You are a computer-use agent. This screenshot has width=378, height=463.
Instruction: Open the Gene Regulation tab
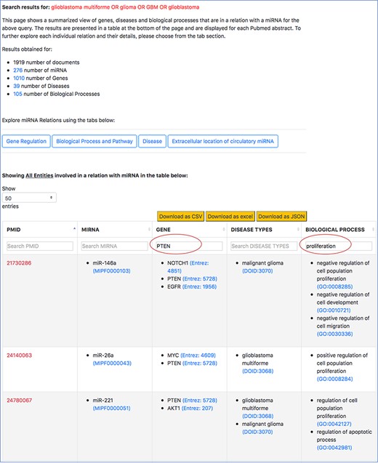coord(26,141)
